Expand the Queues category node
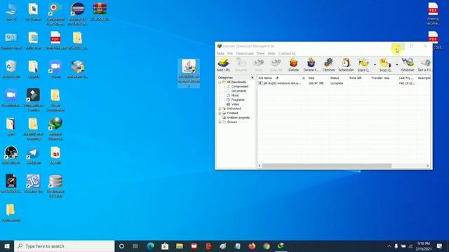Screen dimensions: 449x252 (x=220, y=122)
